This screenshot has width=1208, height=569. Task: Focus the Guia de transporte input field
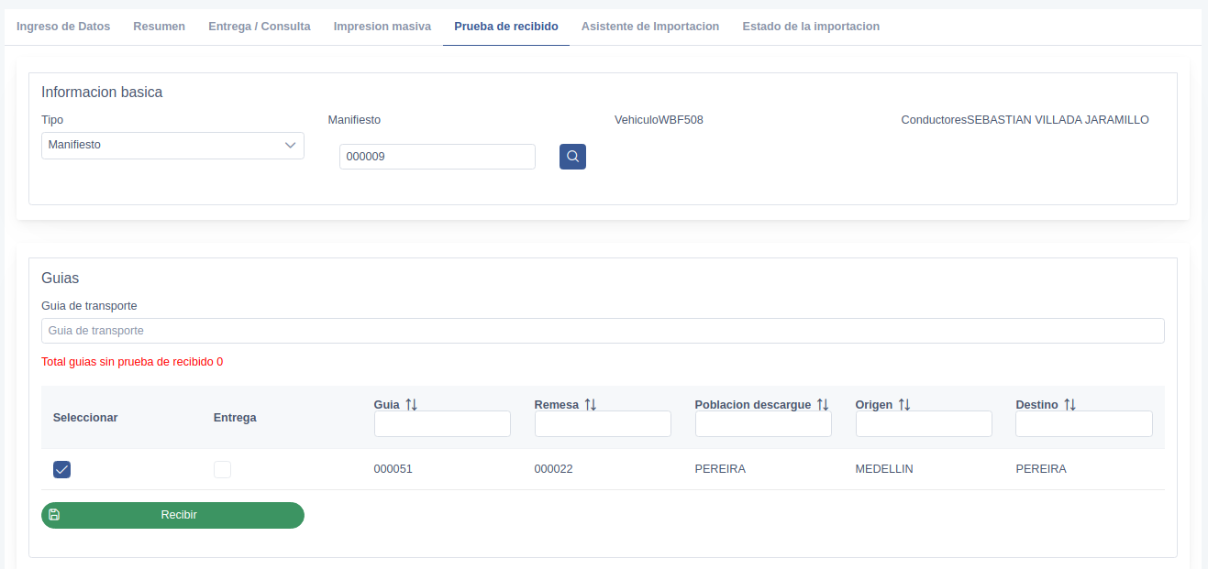point(603,331)
